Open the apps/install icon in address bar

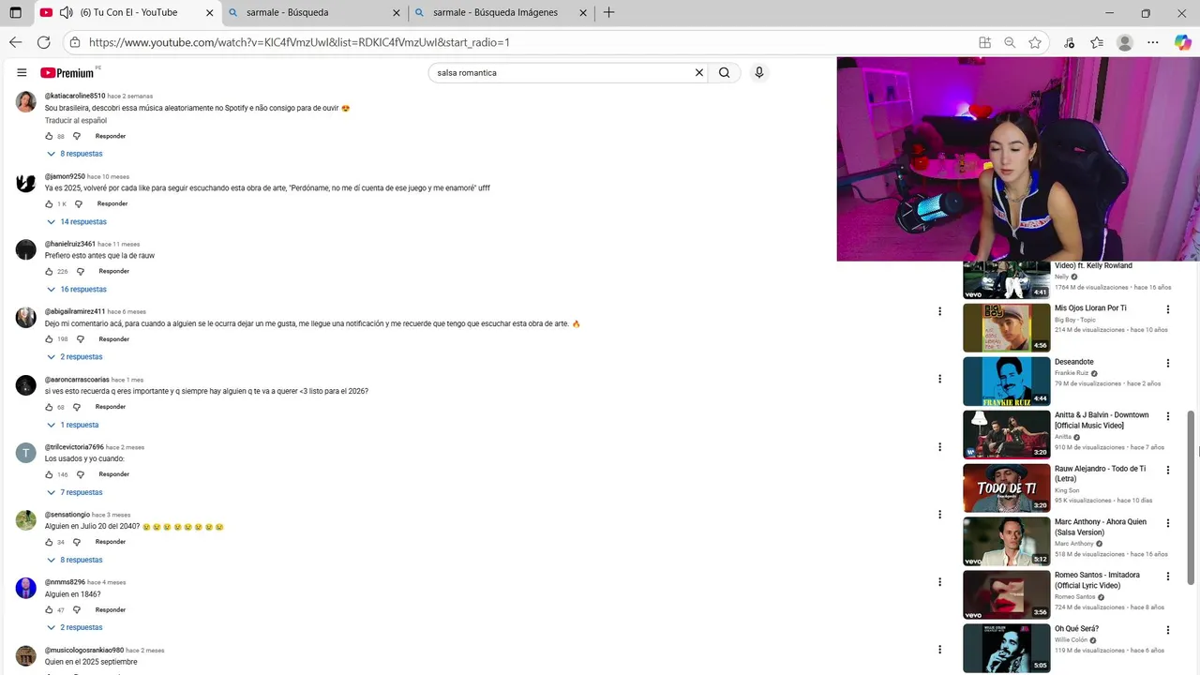pyautogui.click(x=984, y=42)
